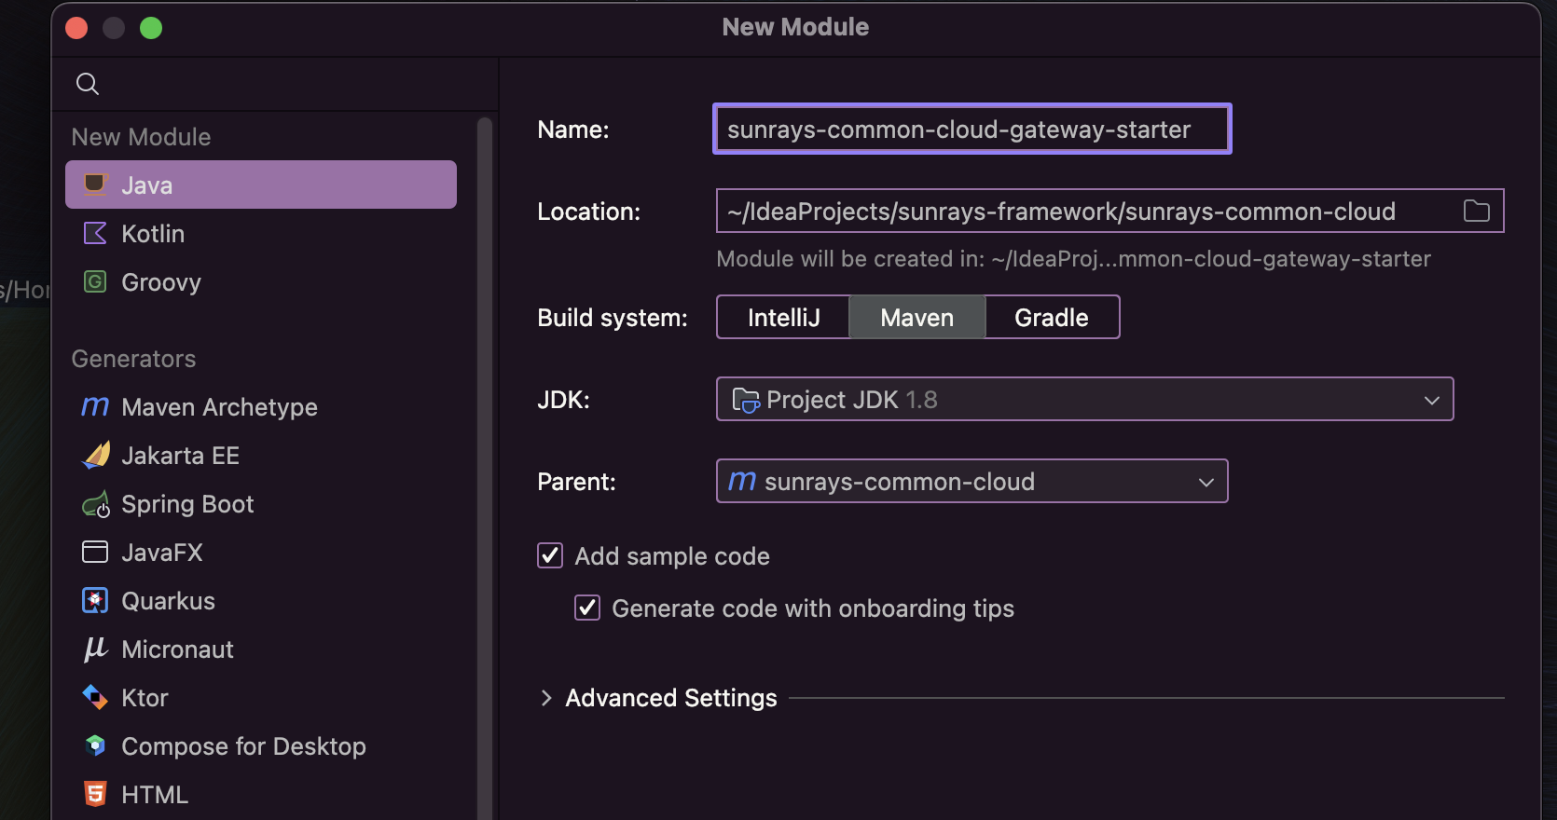Select the Kotlin module type label

(153, 234)
